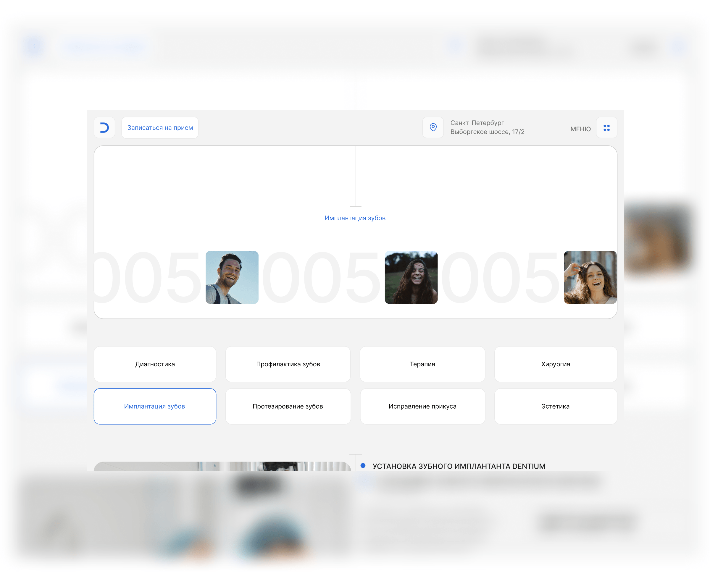Open the Хирургия service category
Viewport: 710px width, 576px height.
[x=555, y=364]
